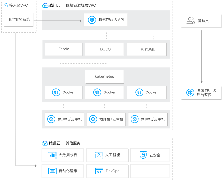Click the middle 物理机/云主机 icon
This screenshot has height=183, width=223.
coord(93,119)
